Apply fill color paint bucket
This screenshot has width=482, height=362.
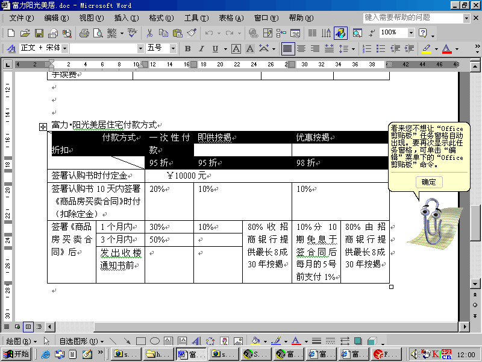point(255,341)
